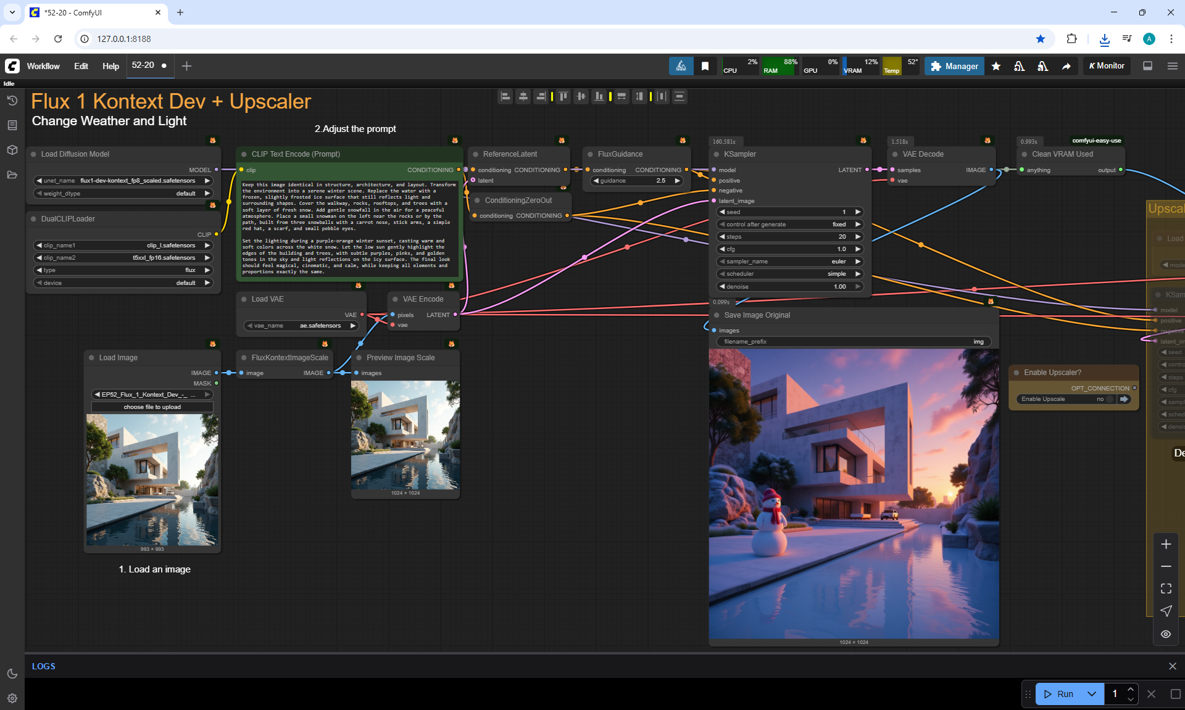Open the workflows folder sidebar icon
Viewport: 1185px width, 710px height.
(x=12, y=175)
